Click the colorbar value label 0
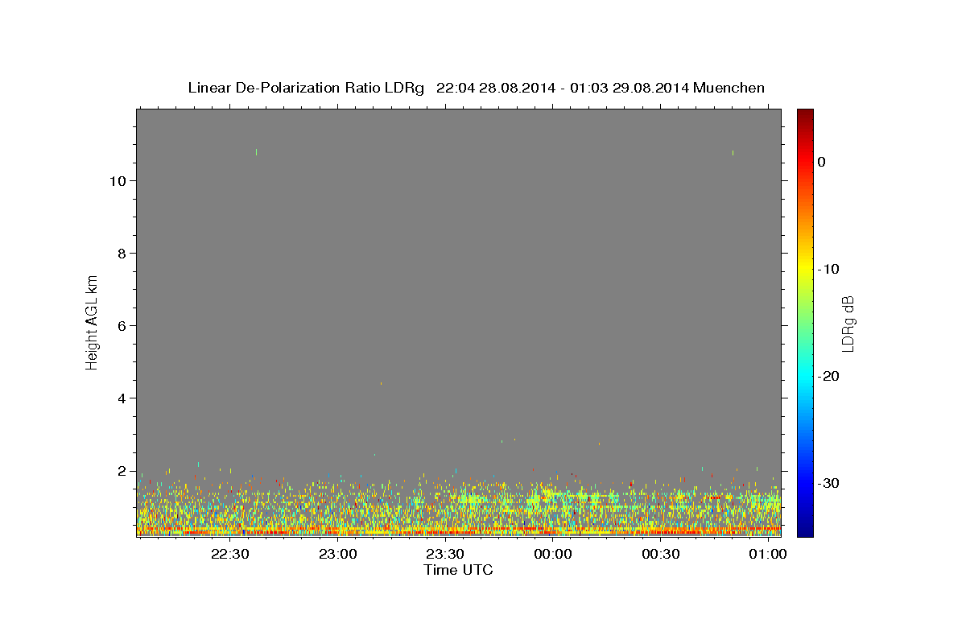 pyautogui.click(x=821, y=162)
